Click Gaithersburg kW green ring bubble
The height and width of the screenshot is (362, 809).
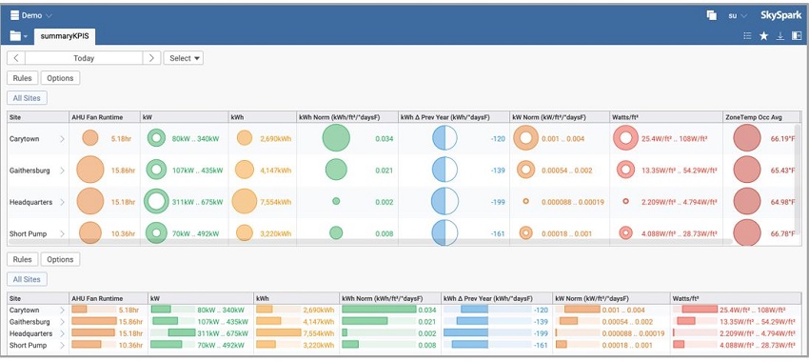click(x=156, y=170)
